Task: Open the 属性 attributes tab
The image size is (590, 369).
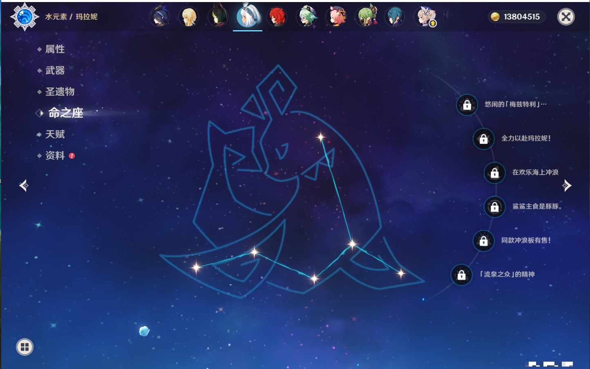Action: tap(55, 49)
